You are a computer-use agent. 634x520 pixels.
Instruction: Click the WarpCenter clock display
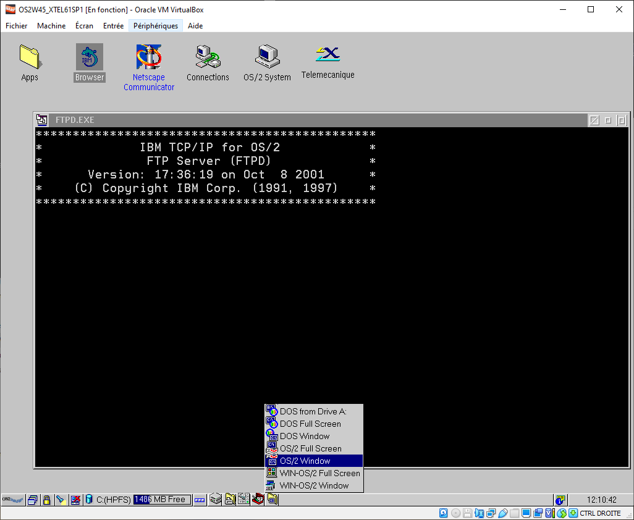pos(600,500)
